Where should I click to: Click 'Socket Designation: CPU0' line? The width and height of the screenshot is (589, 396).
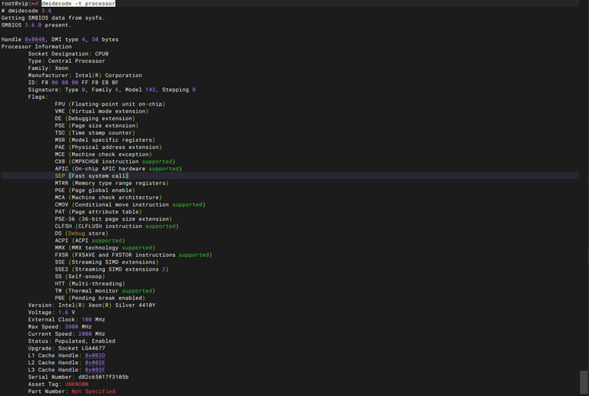pos(68,54)
